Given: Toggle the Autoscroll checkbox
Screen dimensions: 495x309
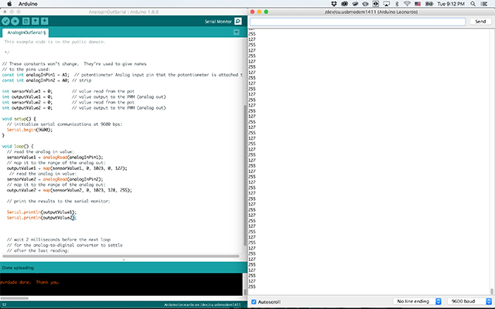Looking at the screenshot, I should click(x=254, y=302).
